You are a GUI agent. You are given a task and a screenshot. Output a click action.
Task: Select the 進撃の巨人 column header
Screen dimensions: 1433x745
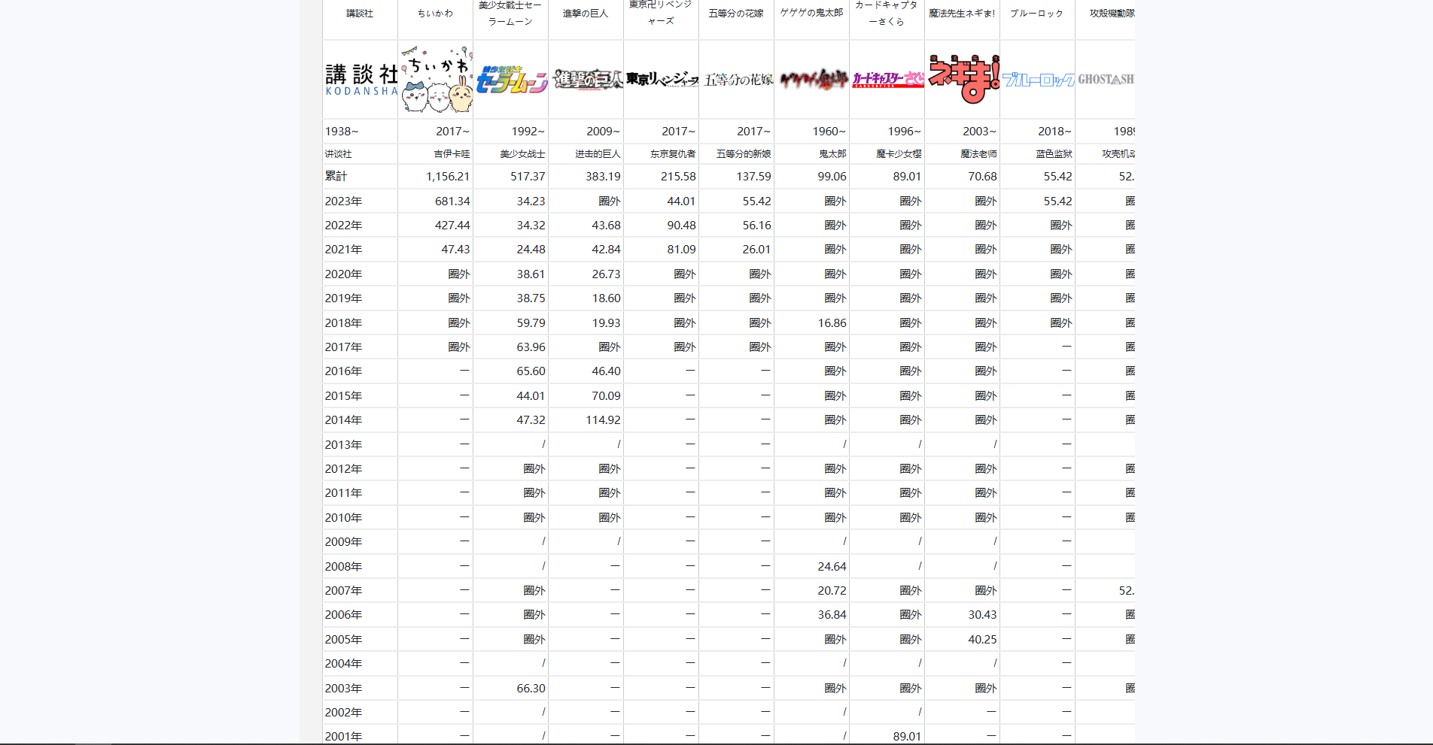[586, 14]
